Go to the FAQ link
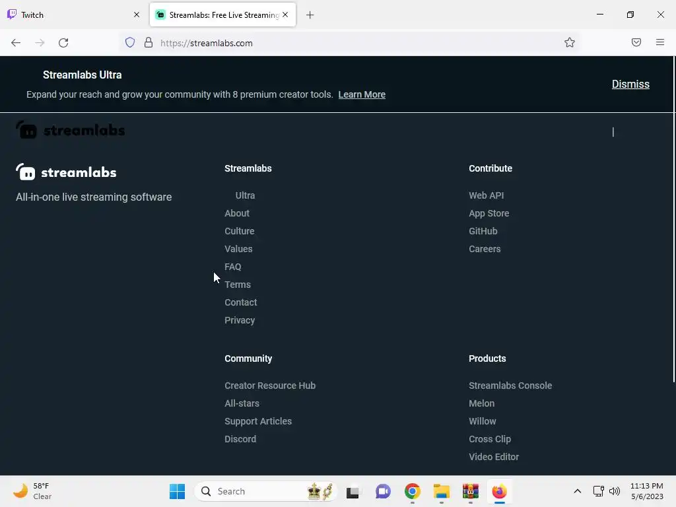This screenshot has width=676, height=507. click(233, 267)
